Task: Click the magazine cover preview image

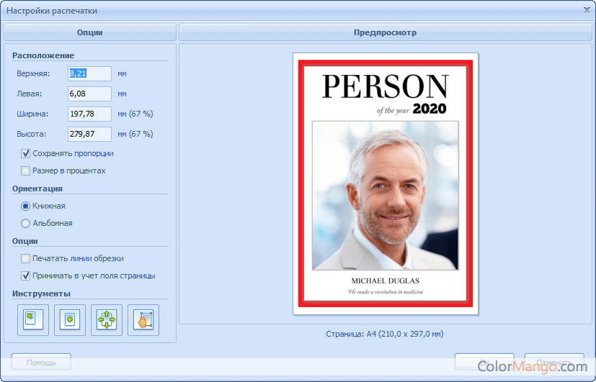Action: pyautogui.click(x=386, y=183)
